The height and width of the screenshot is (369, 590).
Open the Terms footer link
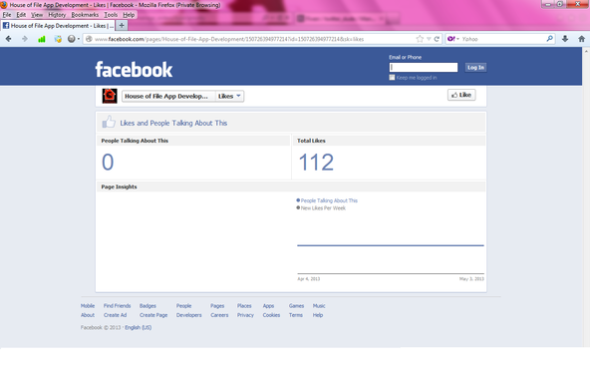coord(296,315)
